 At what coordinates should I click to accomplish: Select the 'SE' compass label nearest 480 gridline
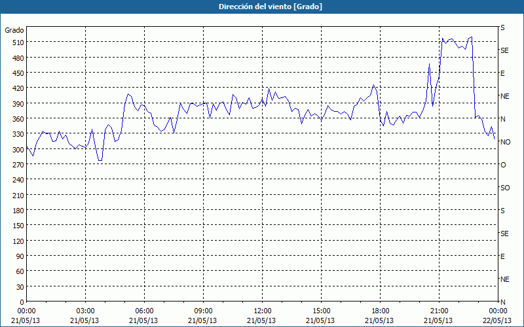504,51
